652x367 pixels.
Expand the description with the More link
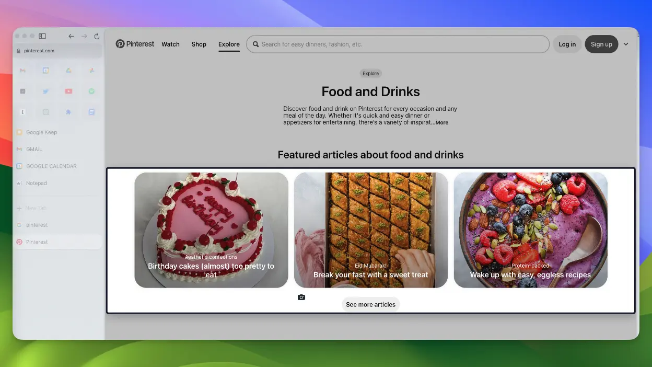tap(441, 122)
